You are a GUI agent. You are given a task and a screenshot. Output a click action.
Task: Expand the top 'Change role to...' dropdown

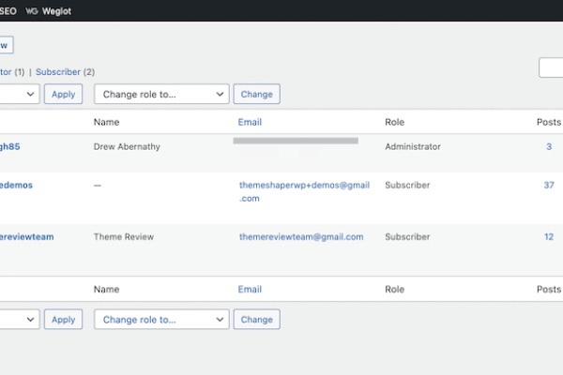(x=161, y=94)
